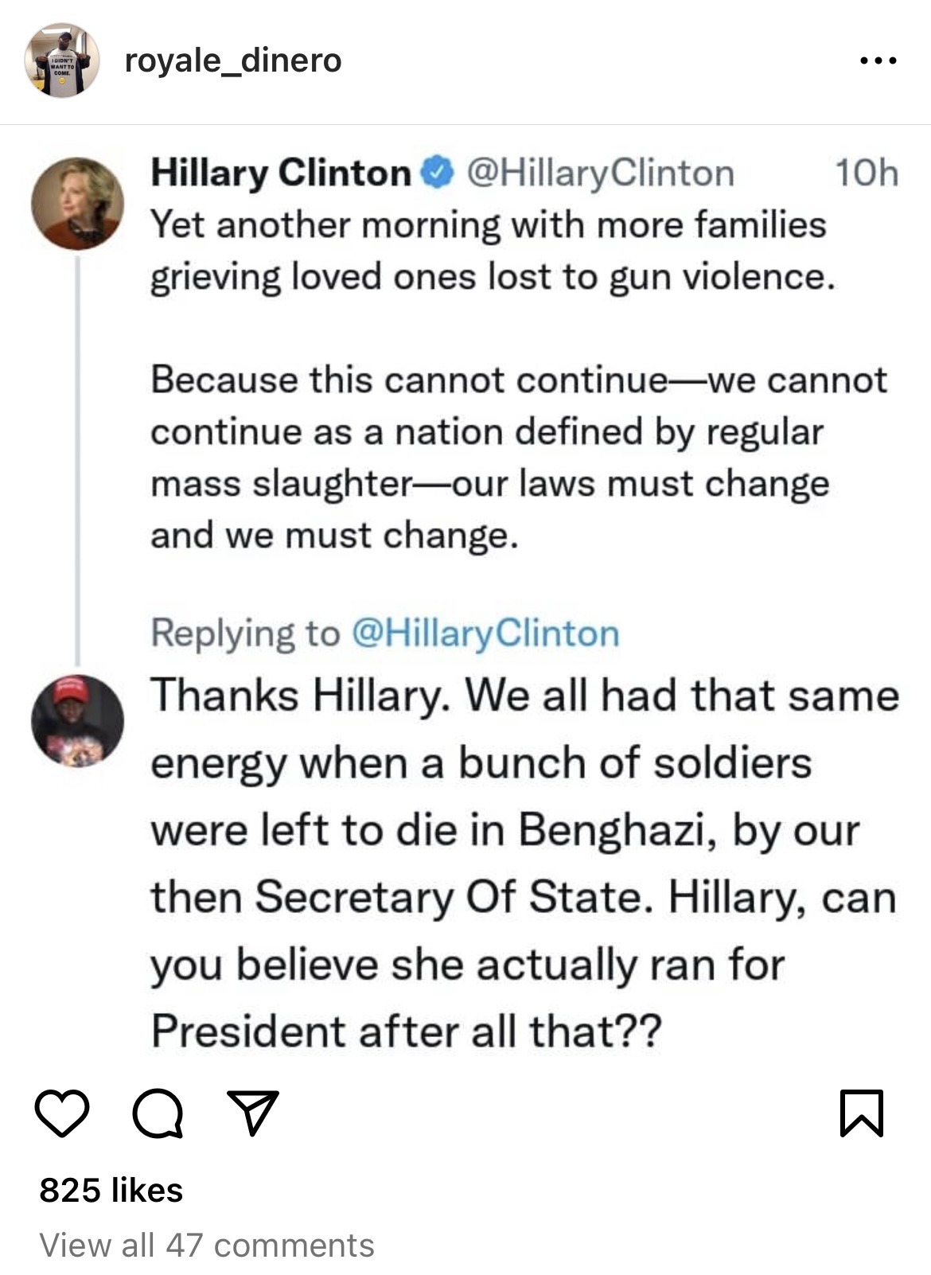Share the post using the paper plane icon

(x=253, y=1112)
